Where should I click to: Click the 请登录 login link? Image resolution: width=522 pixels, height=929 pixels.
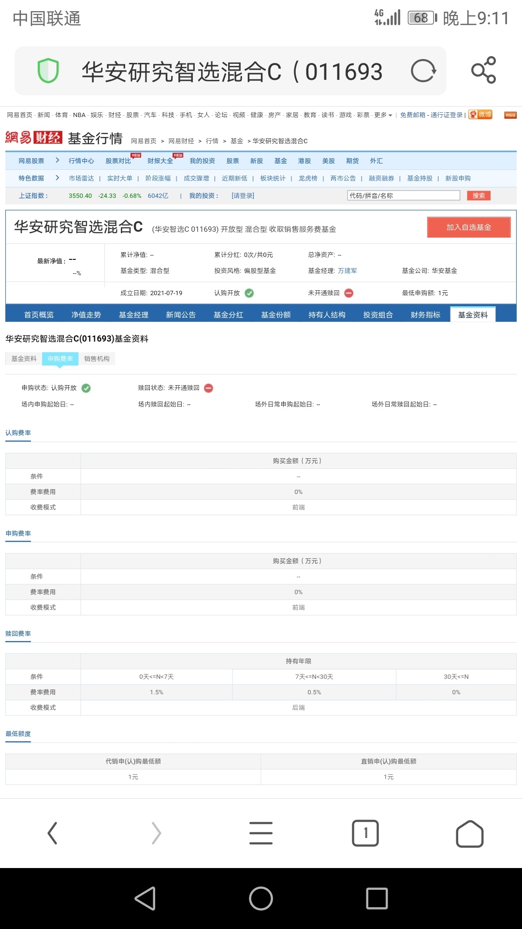click(243, 195)
